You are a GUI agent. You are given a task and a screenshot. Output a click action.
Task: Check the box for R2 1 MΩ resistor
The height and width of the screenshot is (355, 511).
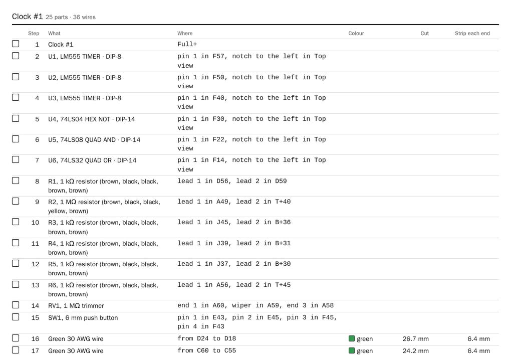(16, 201)
